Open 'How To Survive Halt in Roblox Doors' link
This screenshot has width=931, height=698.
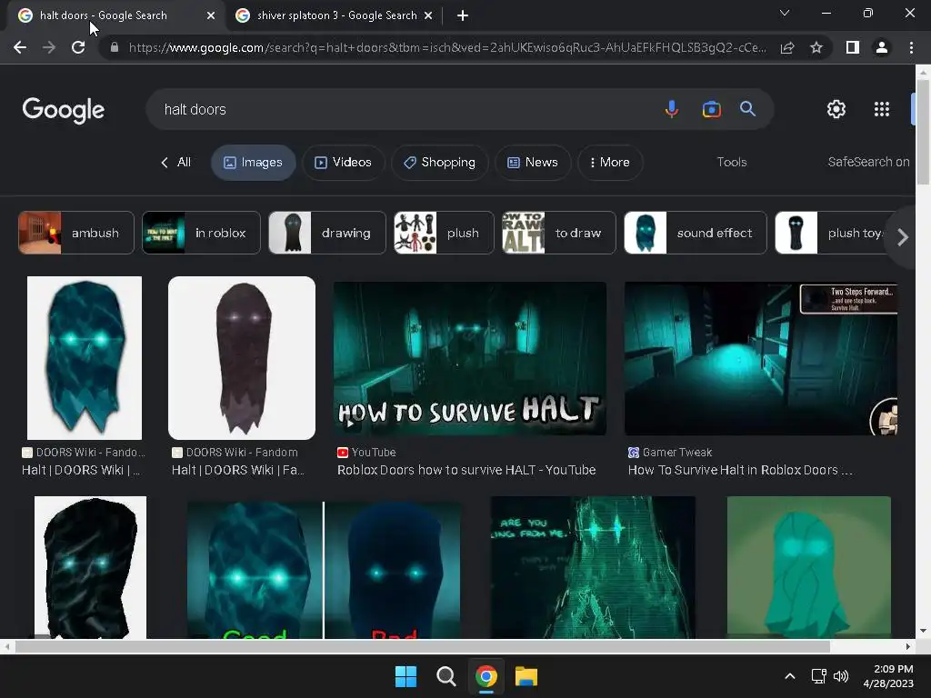(740, 470)
